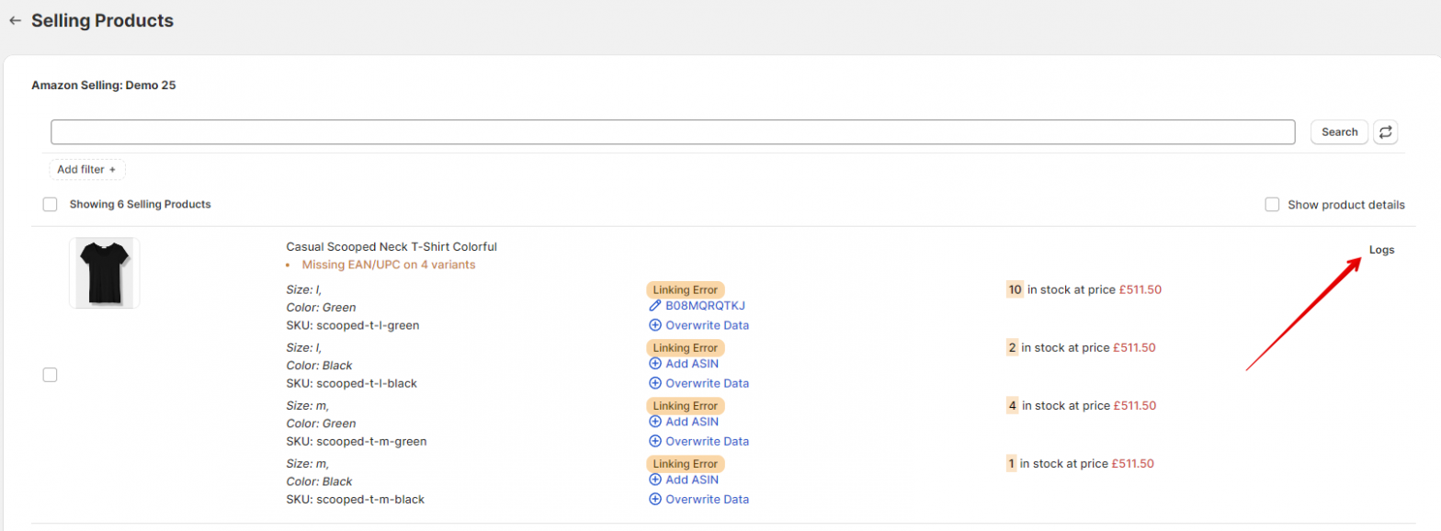Check the select all Selling Products checkbox
The width and height of the screenshot is (1441, 531).
pyautogui.click(x=50, y=204)
